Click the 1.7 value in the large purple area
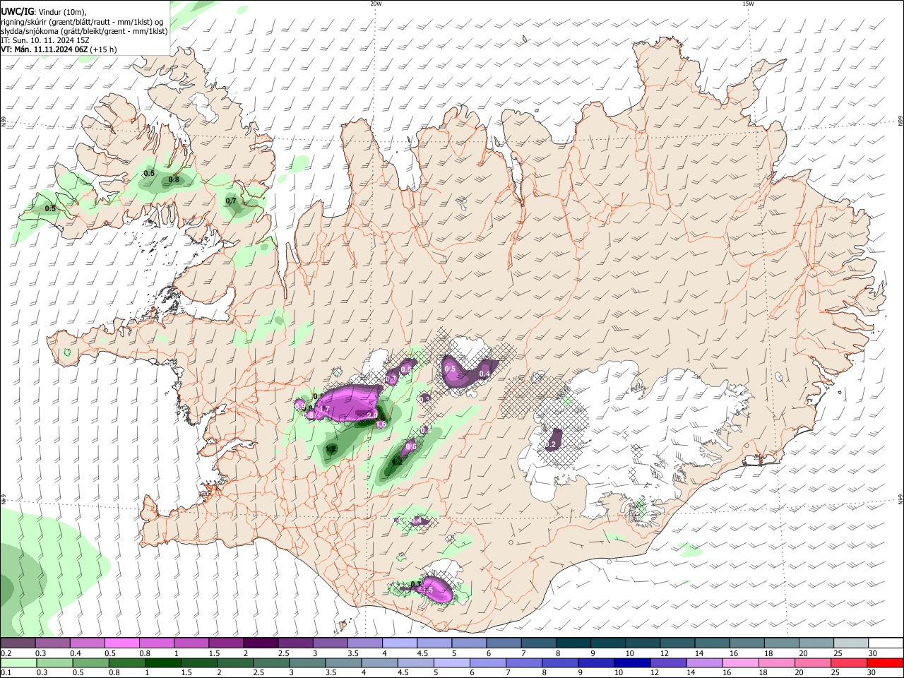This screenshot has width=904, height=678. (x=325, y=409)
